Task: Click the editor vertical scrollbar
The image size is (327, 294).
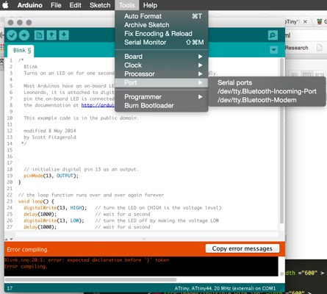Action: (281, 141)
